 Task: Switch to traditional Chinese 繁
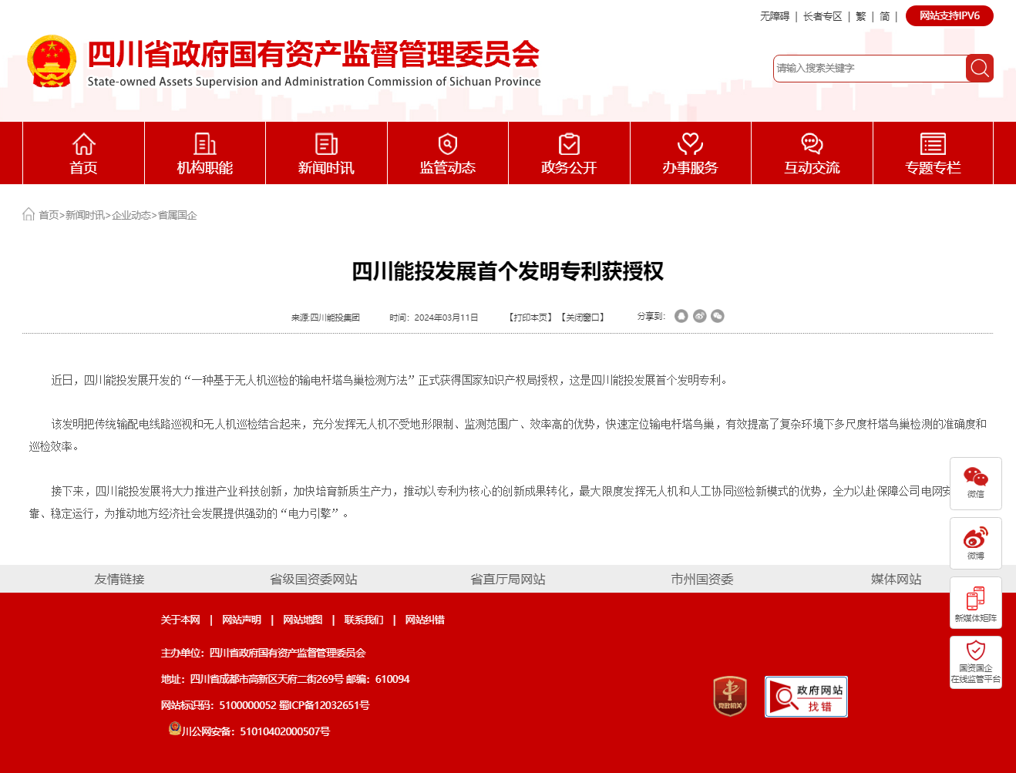861,16
